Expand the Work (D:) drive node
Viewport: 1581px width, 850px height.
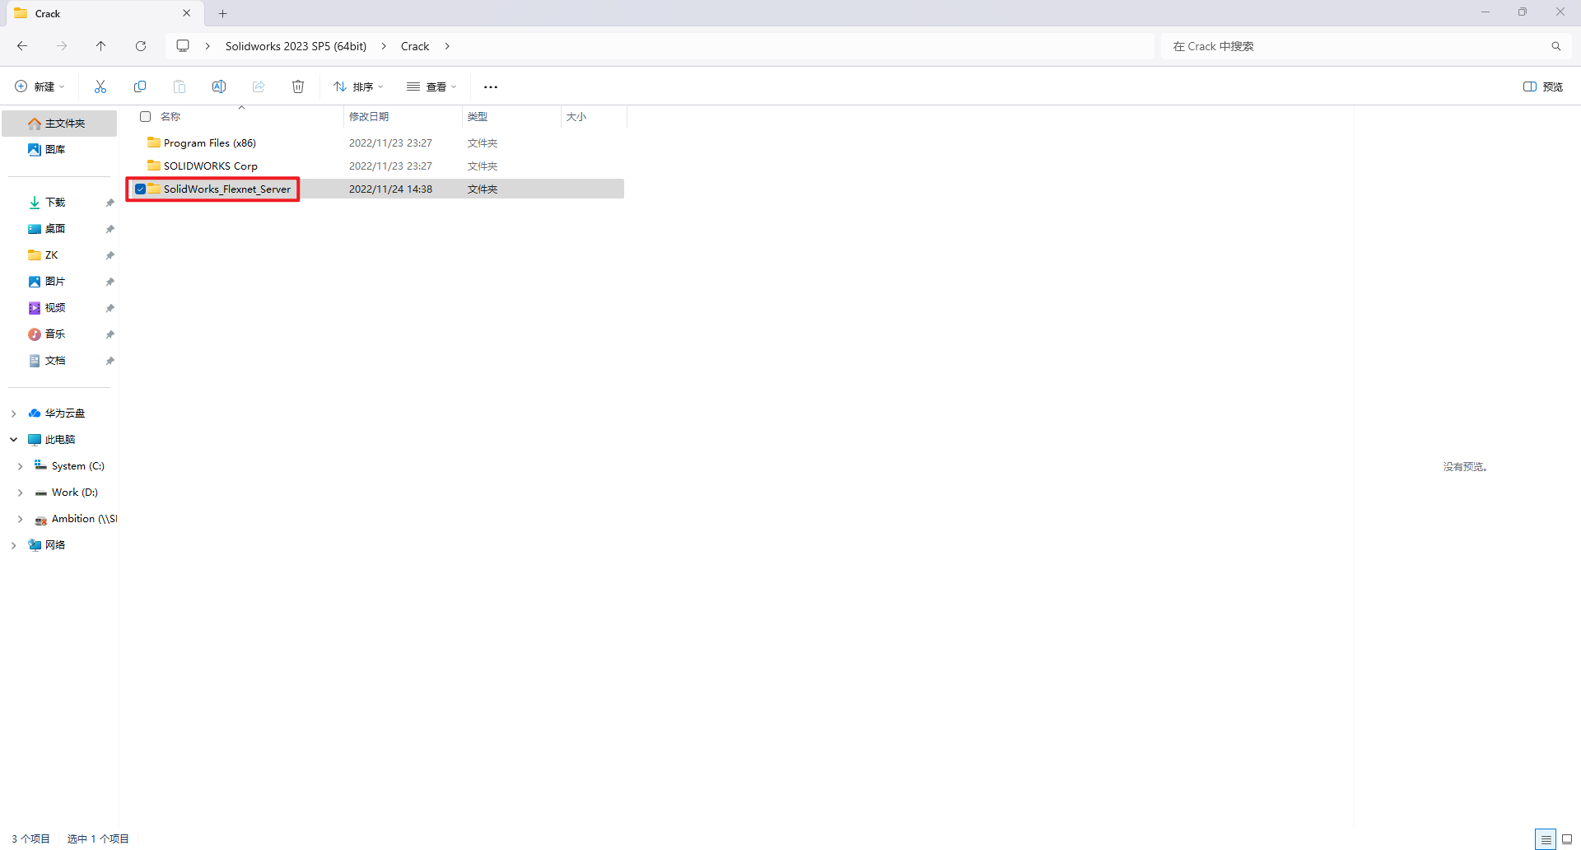point(20,493)
